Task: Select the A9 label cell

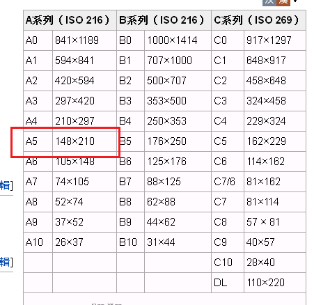Action: pos(38,222)
